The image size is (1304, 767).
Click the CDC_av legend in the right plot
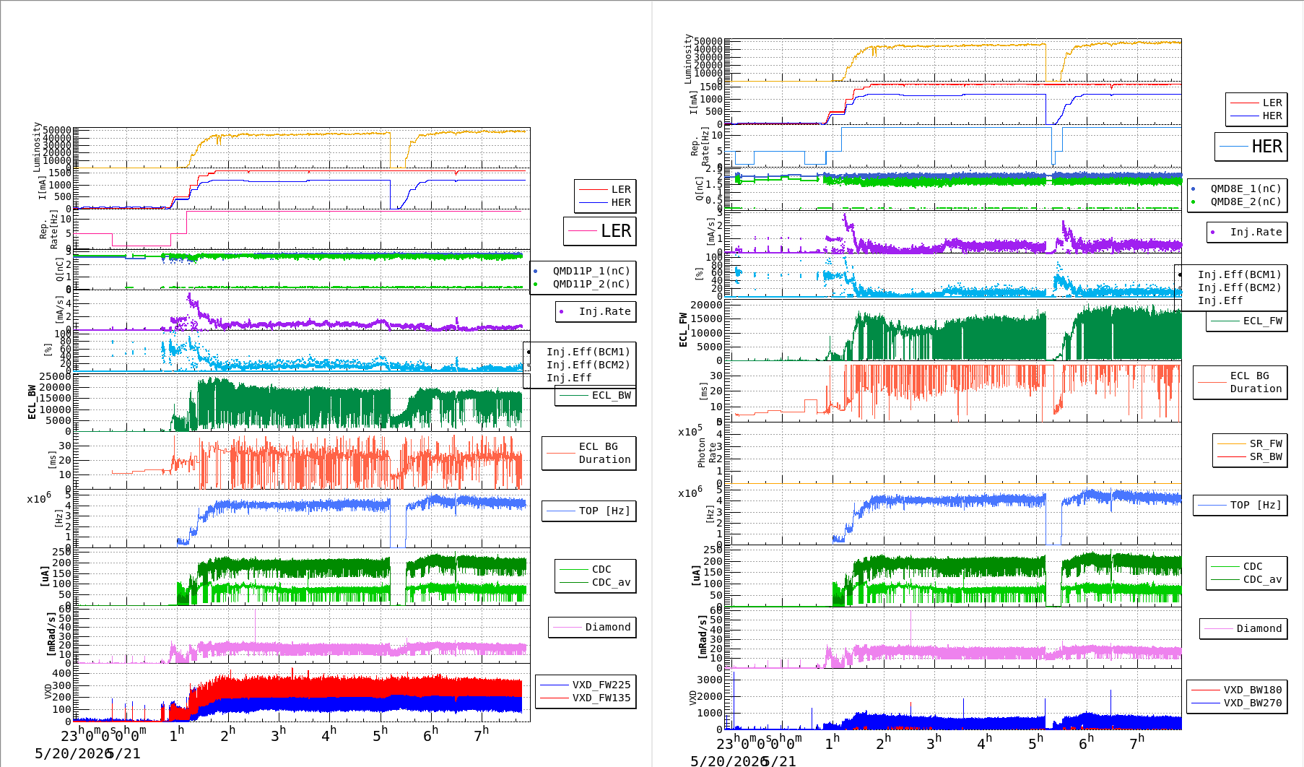[1247, 579]
